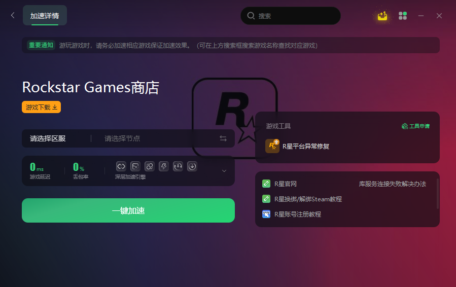Open the 请选择节点 node selector
Viewport: 456px width, 287px height.
(122, 138)
